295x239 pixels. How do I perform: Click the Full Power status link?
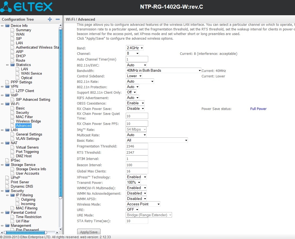tap(258, 109)
